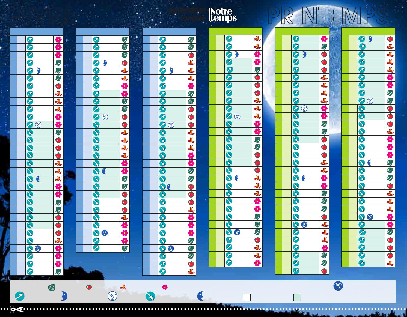Click the descending moon arrow legend icon
Image resolution: width=407 pixels, height=317 pixels.
pos(150,296)
